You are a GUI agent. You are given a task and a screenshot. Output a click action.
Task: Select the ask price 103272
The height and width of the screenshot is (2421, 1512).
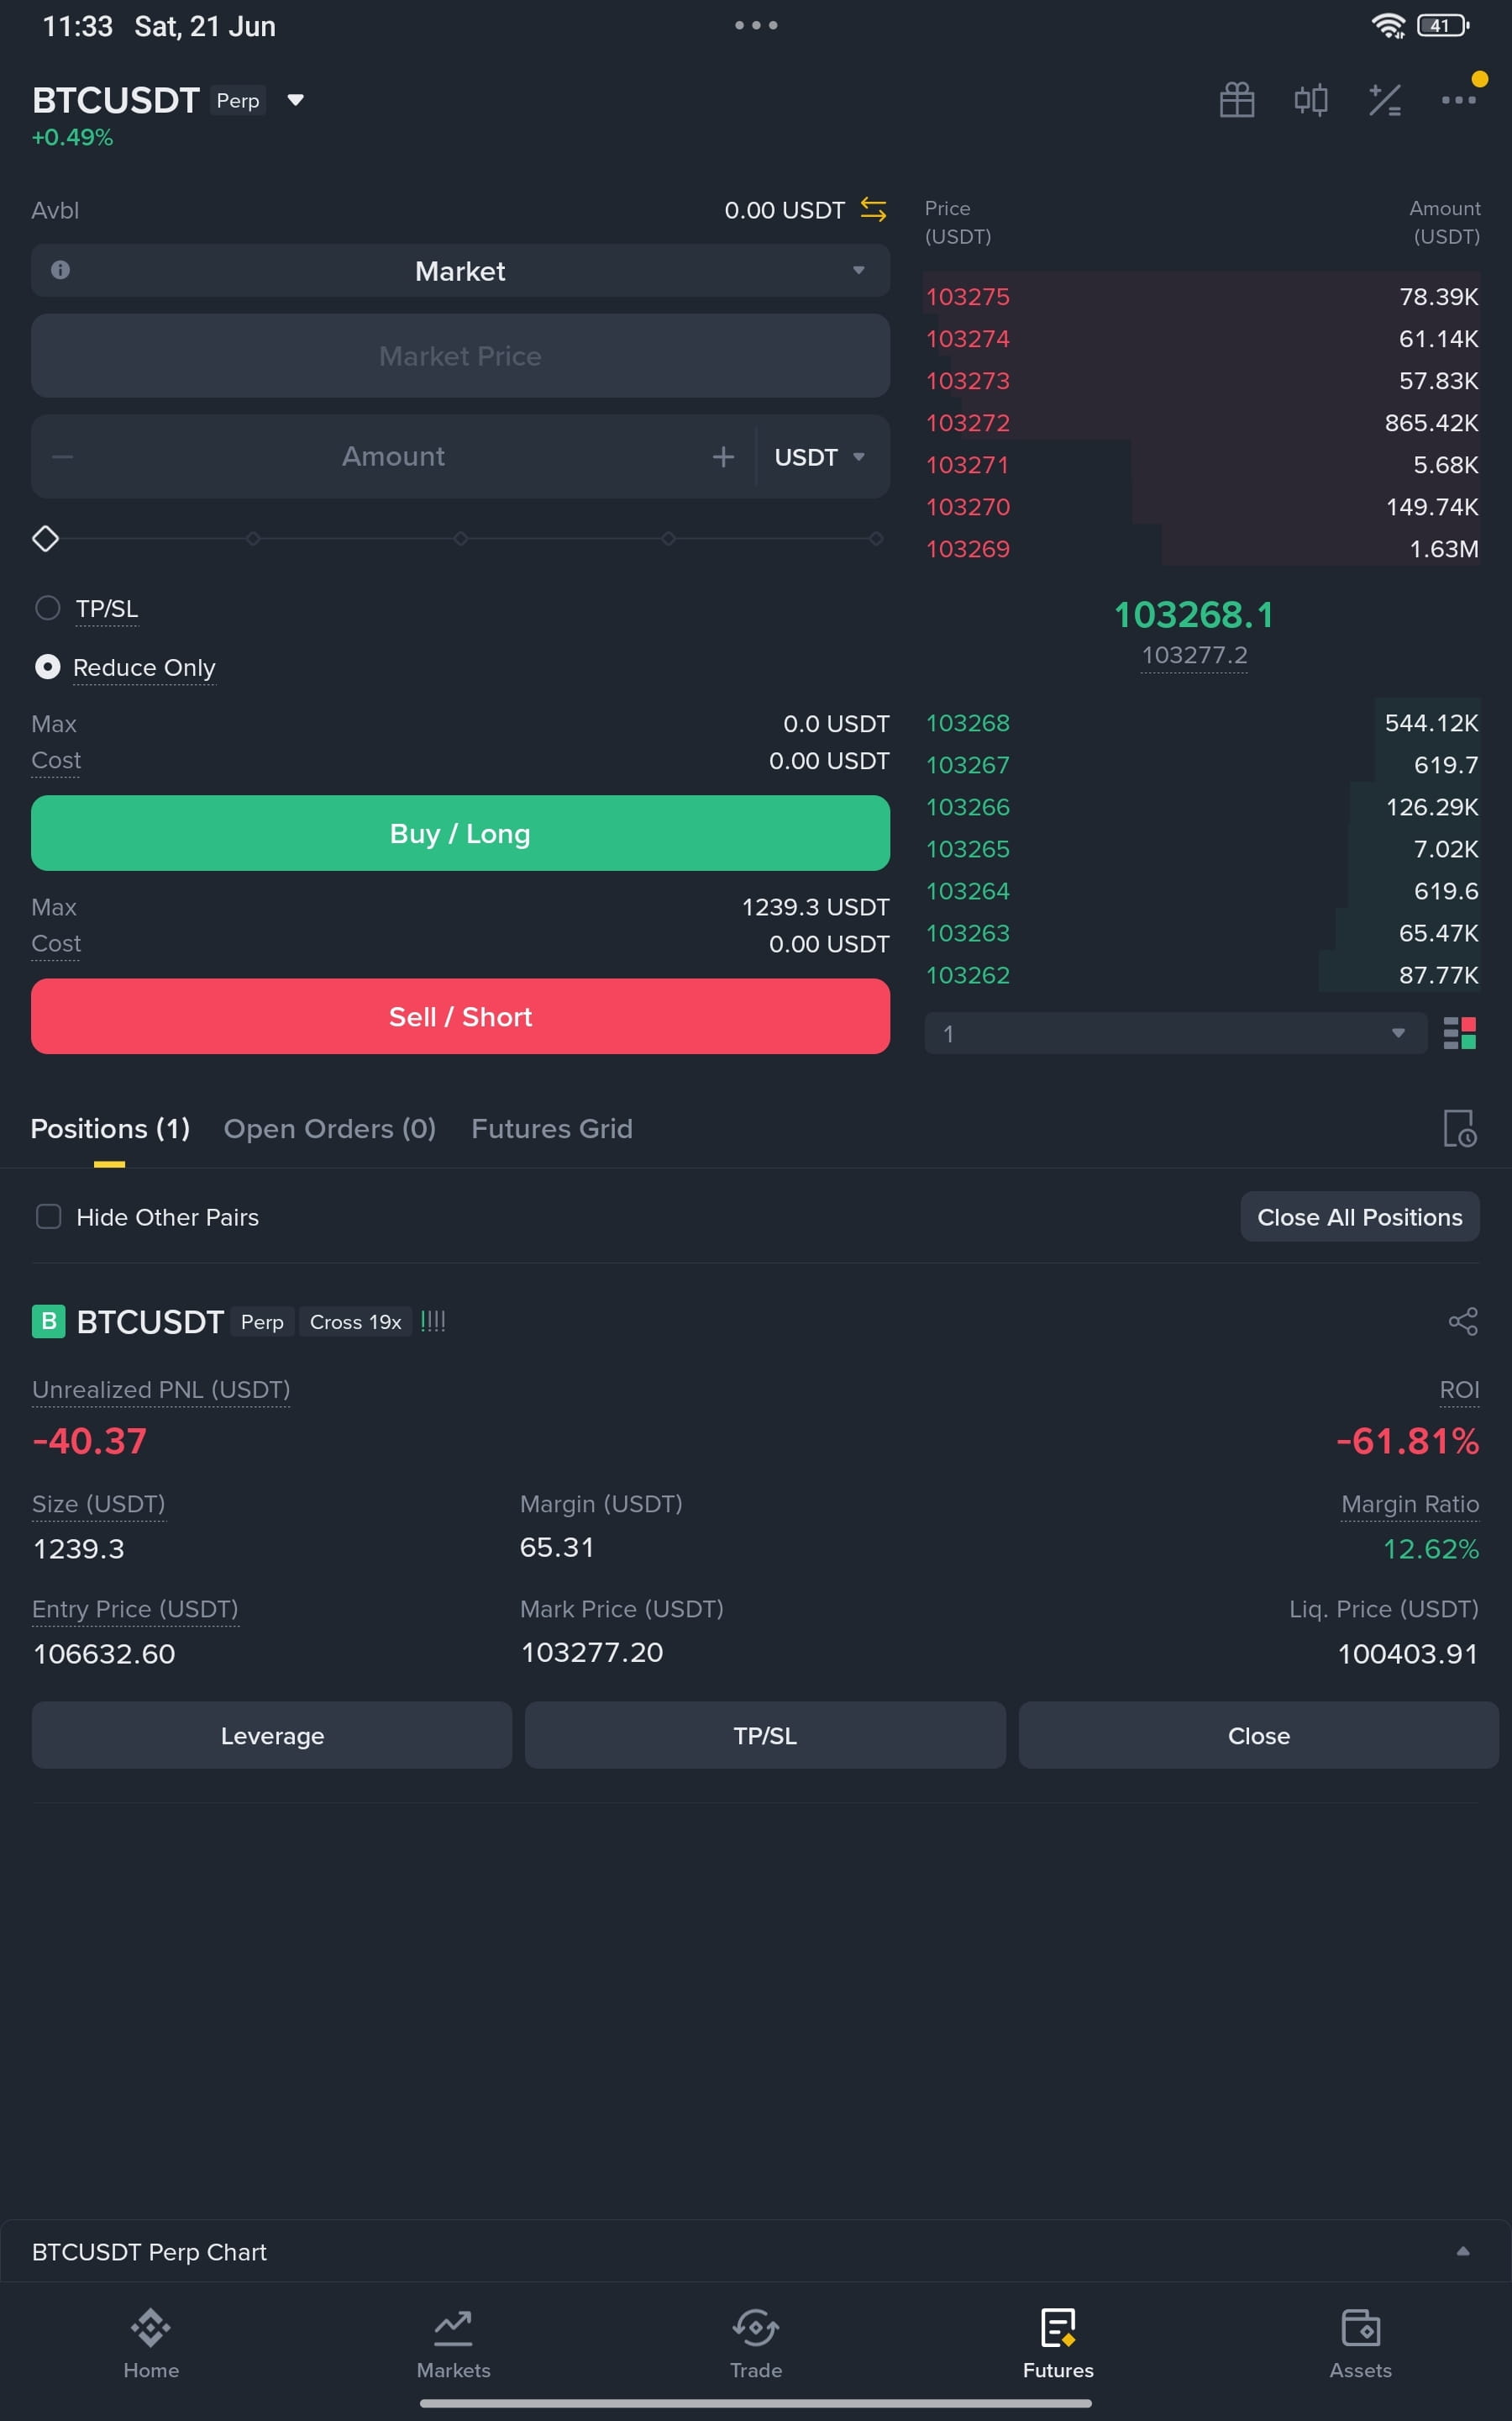click(967, 423)
